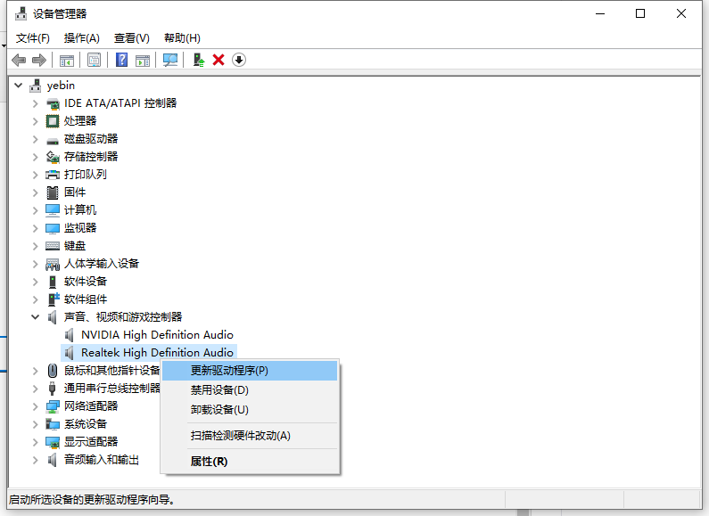Choose 更新驱动程序(P) from context menu
Viewport: 709px width, 516px height.
[x=229, y=371]
